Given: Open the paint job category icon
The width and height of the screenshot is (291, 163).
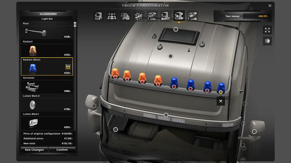Looking at the screenshot, I should (165, 16).
